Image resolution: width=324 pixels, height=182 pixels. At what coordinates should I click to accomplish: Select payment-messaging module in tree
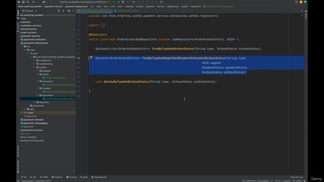tap(34, 123)
